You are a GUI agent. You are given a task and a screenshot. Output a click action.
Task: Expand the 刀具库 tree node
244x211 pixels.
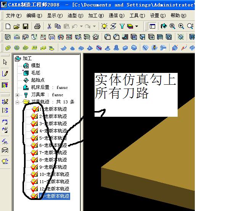pyautogui.click(x=18, y=95)
